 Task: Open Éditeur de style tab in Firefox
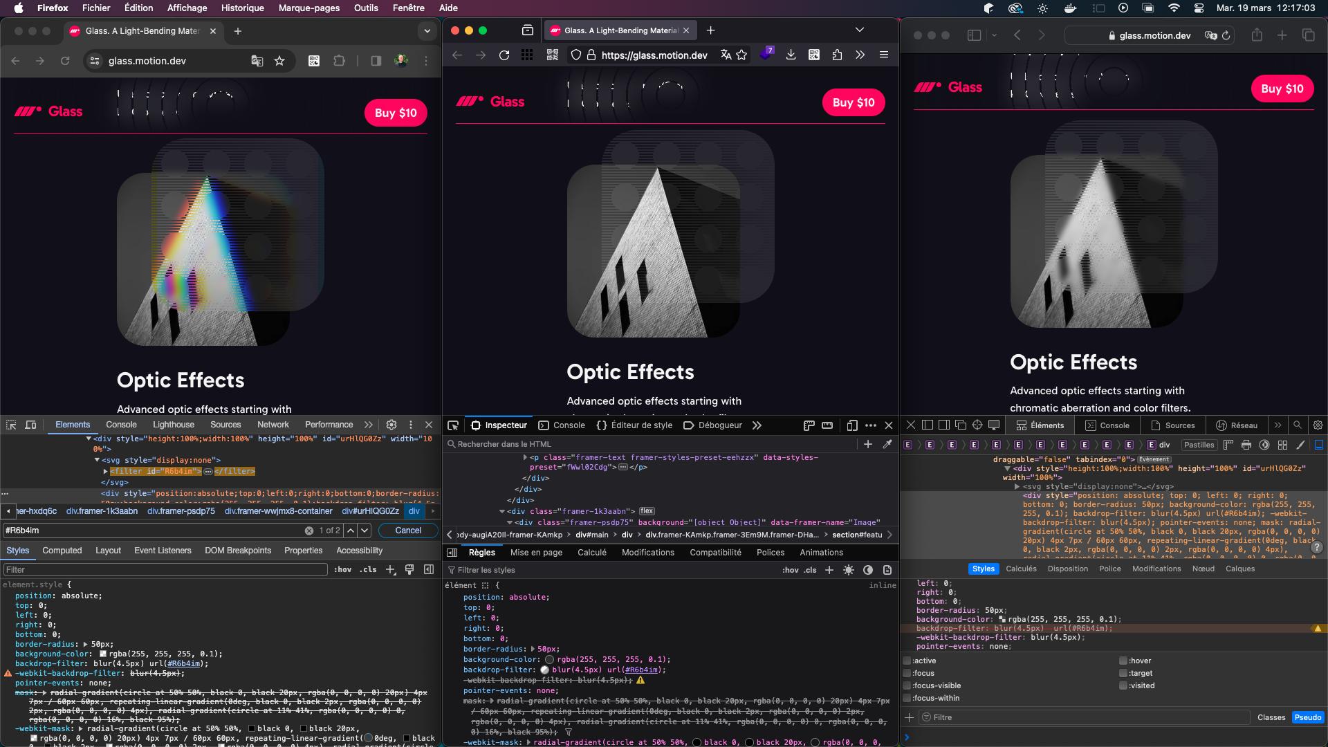pos(634,425)
